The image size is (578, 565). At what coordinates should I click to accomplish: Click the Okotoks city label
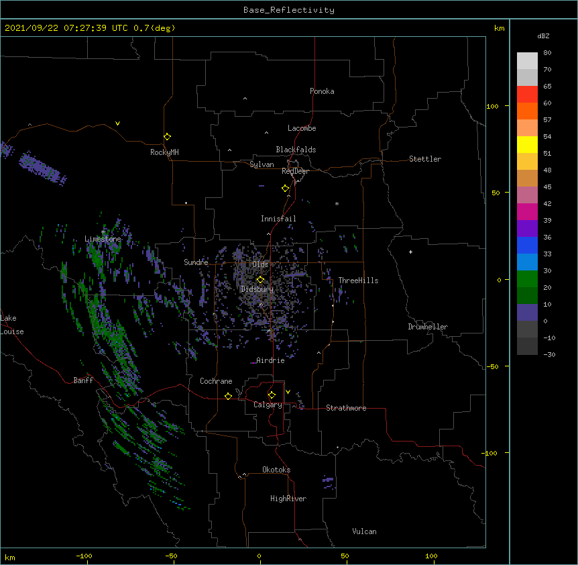pos(276,470)
